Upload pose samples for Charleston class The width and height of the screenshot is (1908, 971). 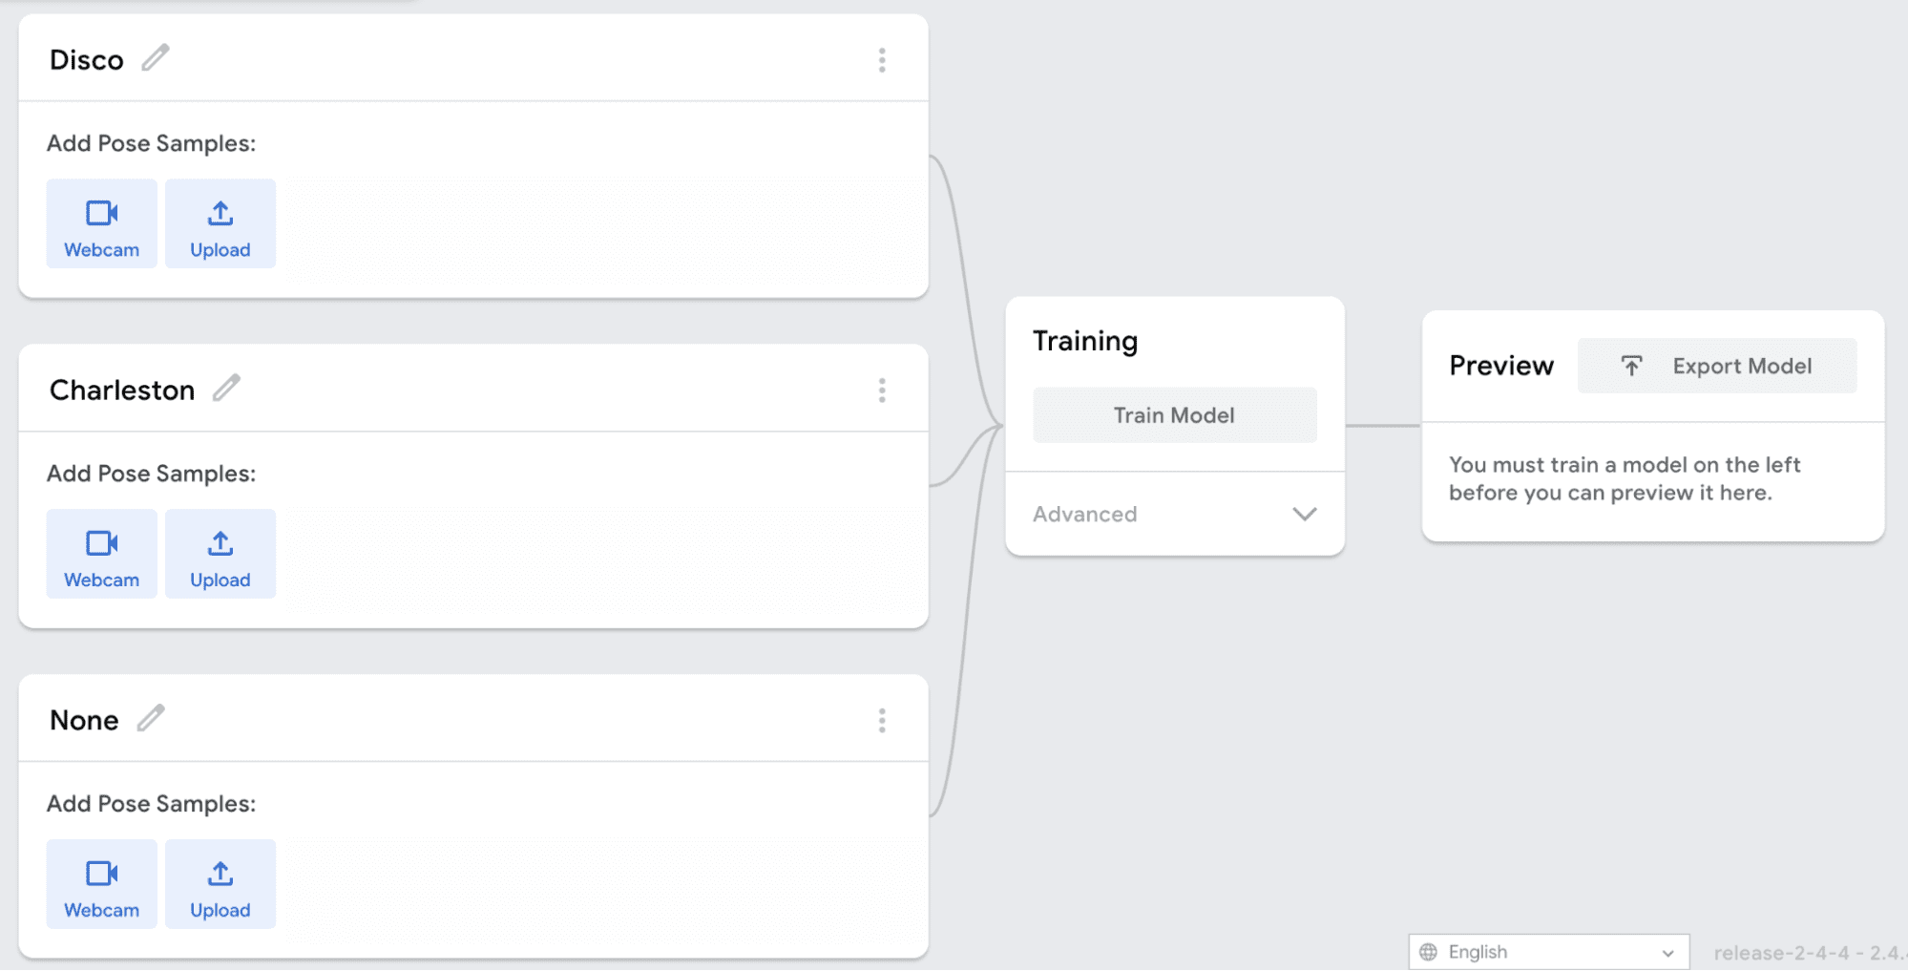point(220,555)
